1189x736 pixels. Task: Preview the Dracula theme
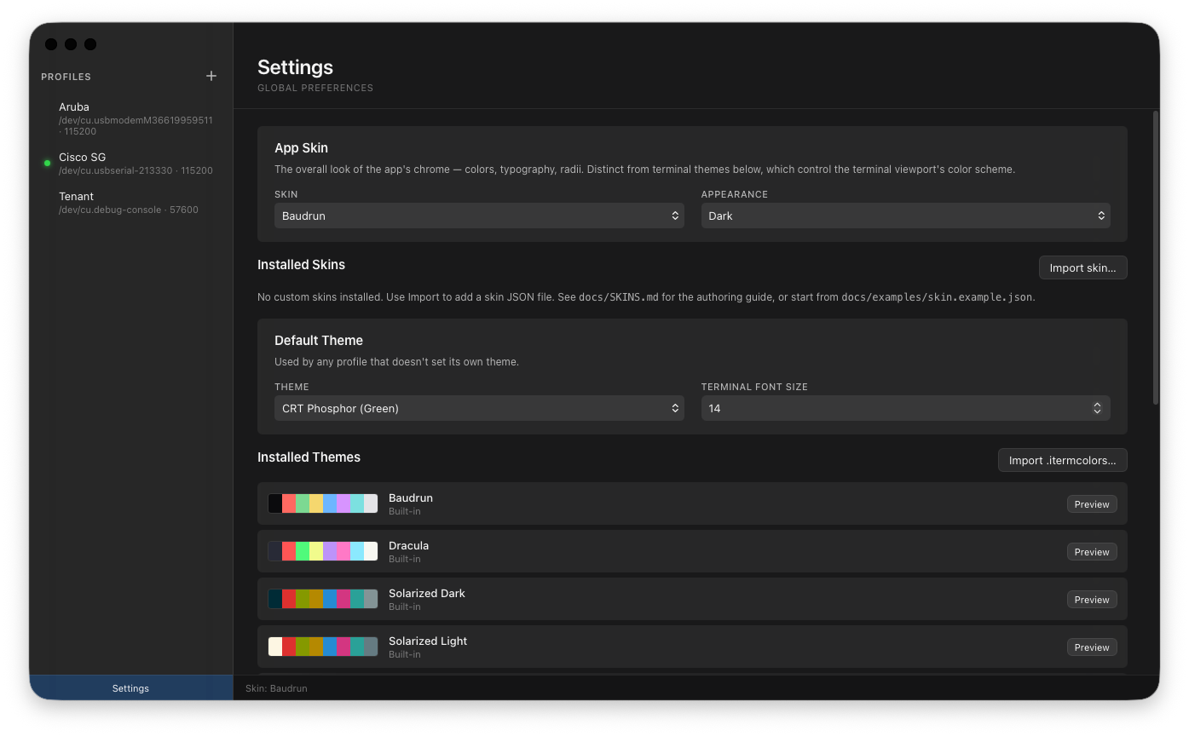[x=1091, y=551]
